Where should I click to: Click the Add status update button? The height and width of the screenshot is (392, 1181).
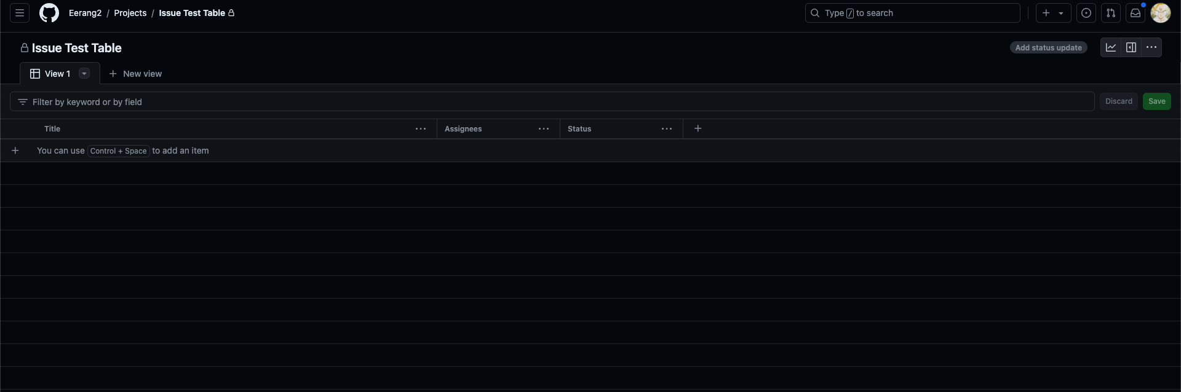(1048, 47)
